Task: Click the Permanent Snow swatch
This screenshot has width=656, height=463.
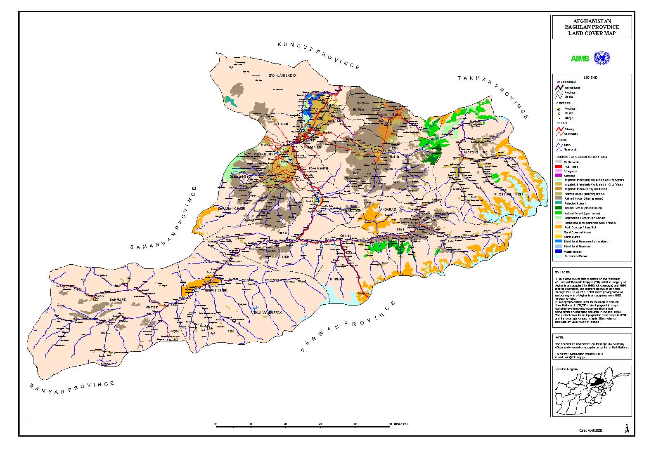Action: coord(559,256)
